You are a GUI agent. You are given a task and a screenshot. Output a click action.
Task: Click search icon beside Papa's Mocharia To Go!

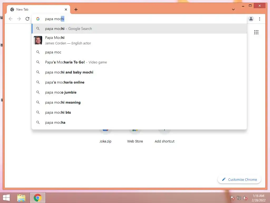(38, 62)
